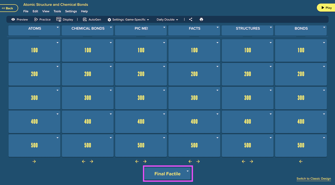Screen dimensions: 335x185
Task: Expand Settings: Game-Specific dropdown
Action: 128,19
